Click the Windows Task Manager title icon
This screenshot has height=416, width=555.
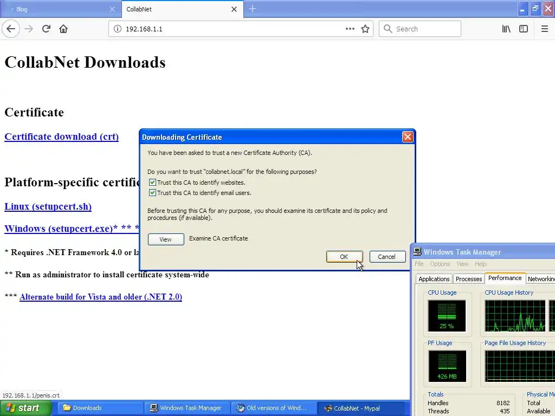[418, 251]
